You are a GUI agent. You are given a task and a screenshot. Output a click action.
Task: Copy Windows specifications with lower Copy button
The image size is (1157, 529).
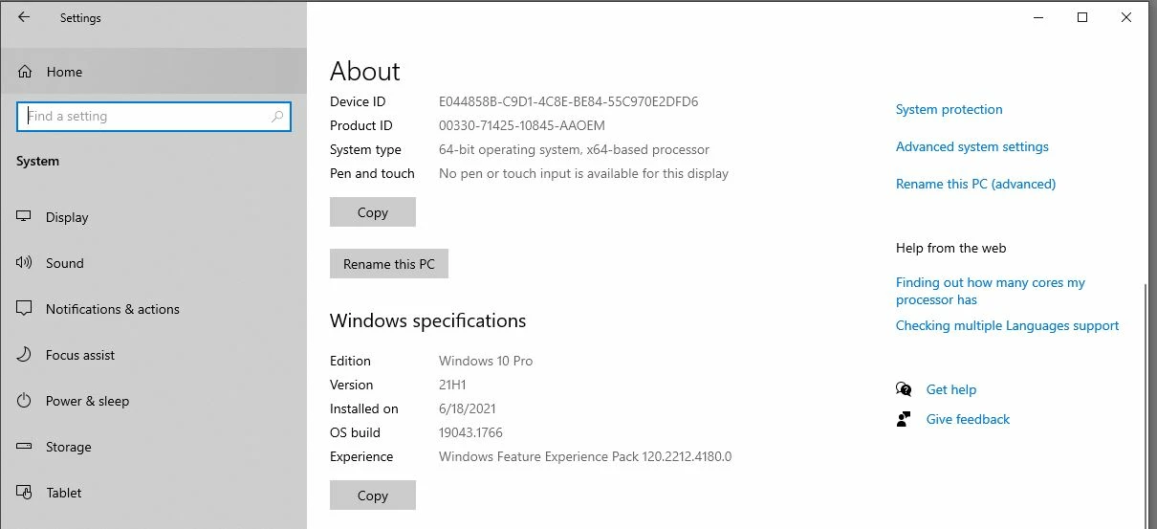(x=373, y=496)
